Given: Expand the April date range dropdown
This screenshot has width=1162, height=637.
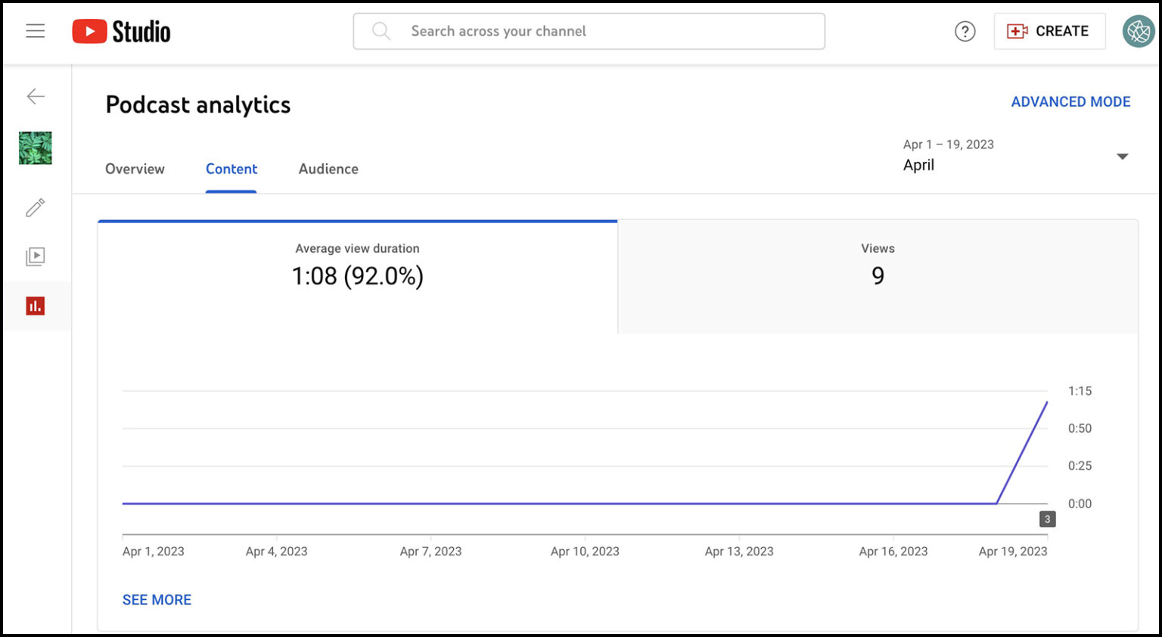Looking at the screenshot, I should point(1016,156).
